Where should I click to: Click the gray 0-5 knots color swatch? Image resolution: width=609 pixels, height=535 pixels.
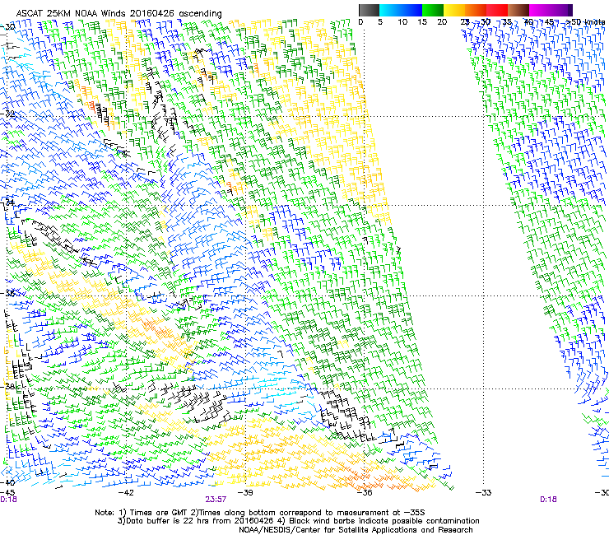tap(369, 10)
